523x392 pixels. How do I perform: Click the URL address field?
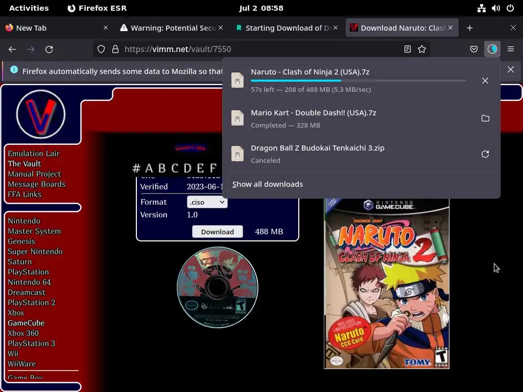point(261,49)
